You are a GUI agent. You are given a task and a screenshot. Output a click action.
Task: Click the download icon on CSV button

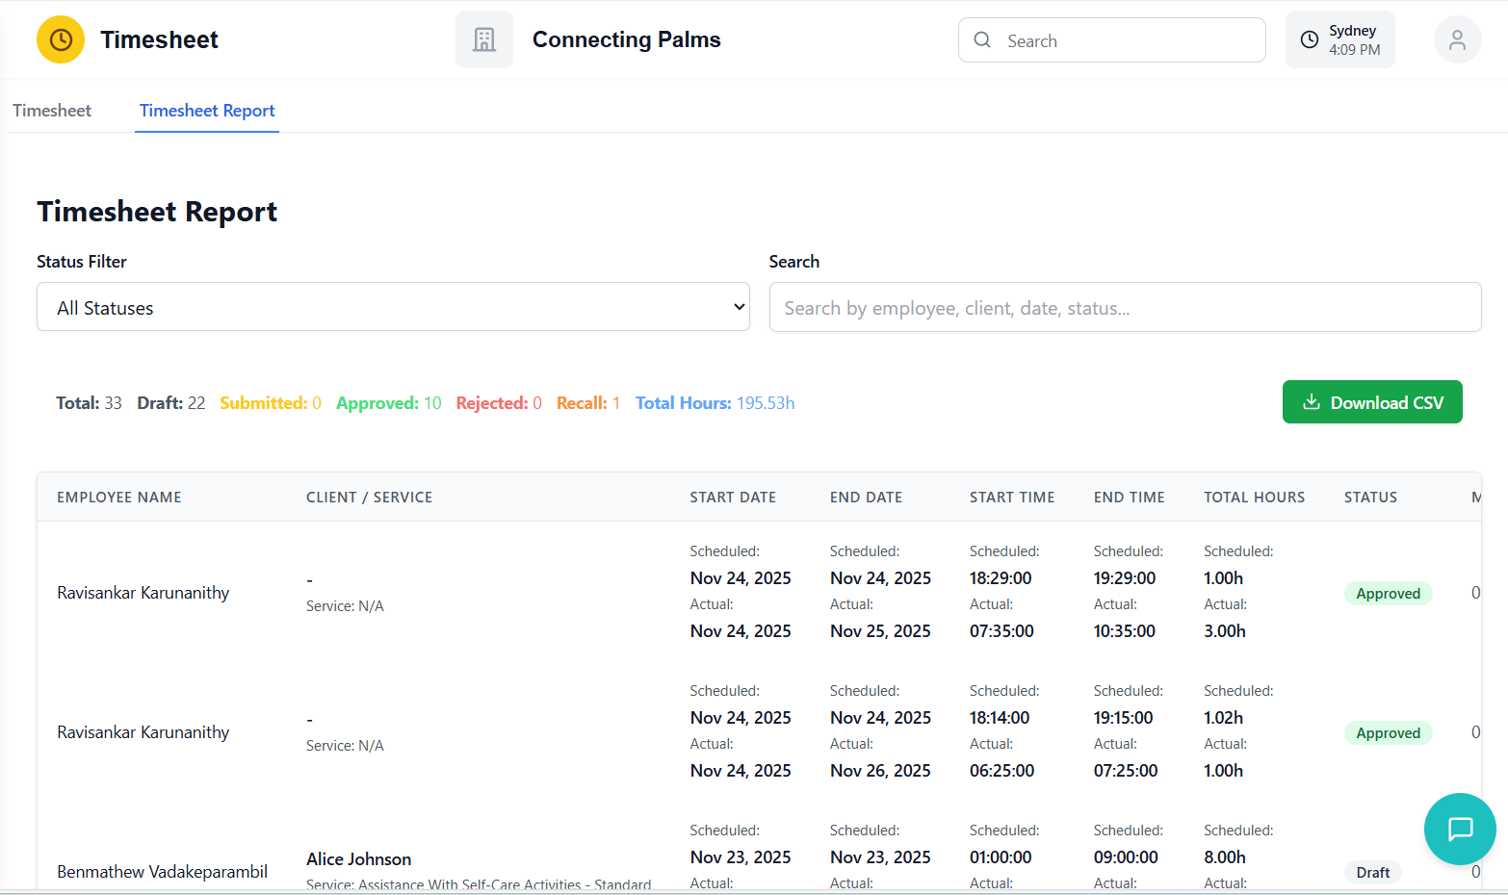pos(1311,402)
